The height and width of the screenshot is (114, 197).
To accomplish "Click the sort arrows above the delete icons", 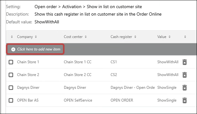I will pyautogui.click(x=185, y=37).
